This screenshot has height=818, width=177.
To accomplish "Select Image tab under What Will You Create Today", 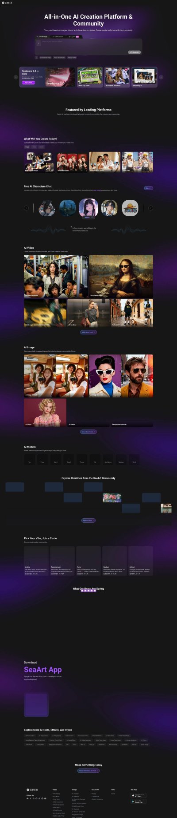I will [27, 147].
